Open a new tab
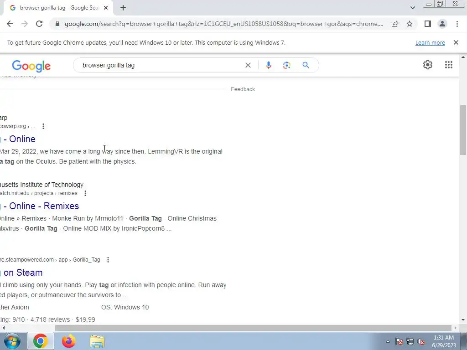Viewport: 467px width, 350px height. (x=123, y=8)
